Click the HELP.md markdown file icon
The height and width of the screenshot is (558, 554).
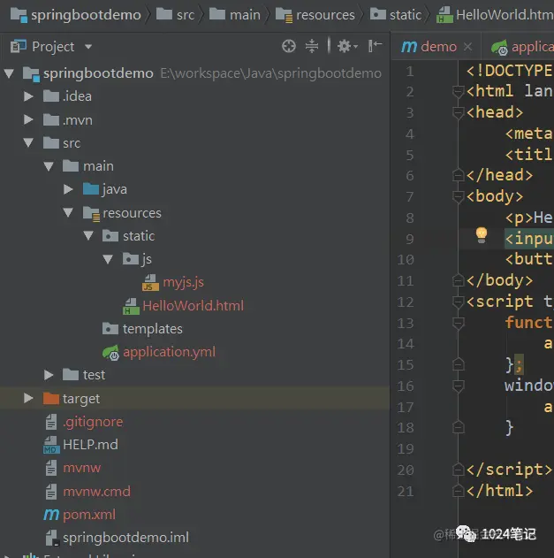point(51,445)
